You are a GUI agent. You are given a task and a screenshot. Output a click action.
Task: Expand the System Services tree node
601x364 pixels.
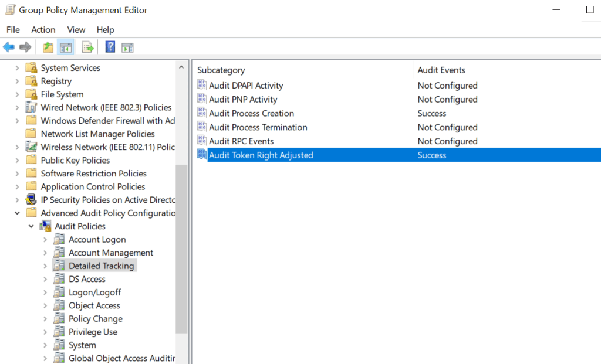coord(17,68)
